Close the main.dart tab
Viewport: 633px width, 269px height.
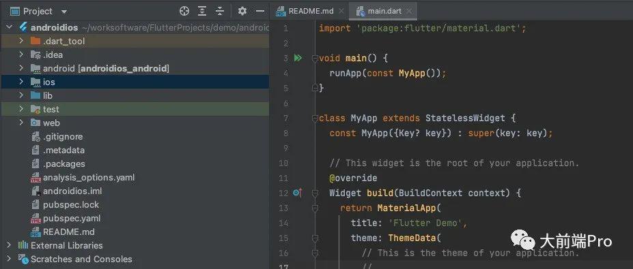(x=409, y=12)
